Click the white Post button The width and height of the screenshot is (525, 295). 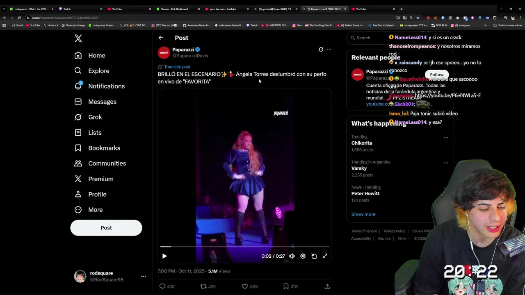(x=106, y=228)
